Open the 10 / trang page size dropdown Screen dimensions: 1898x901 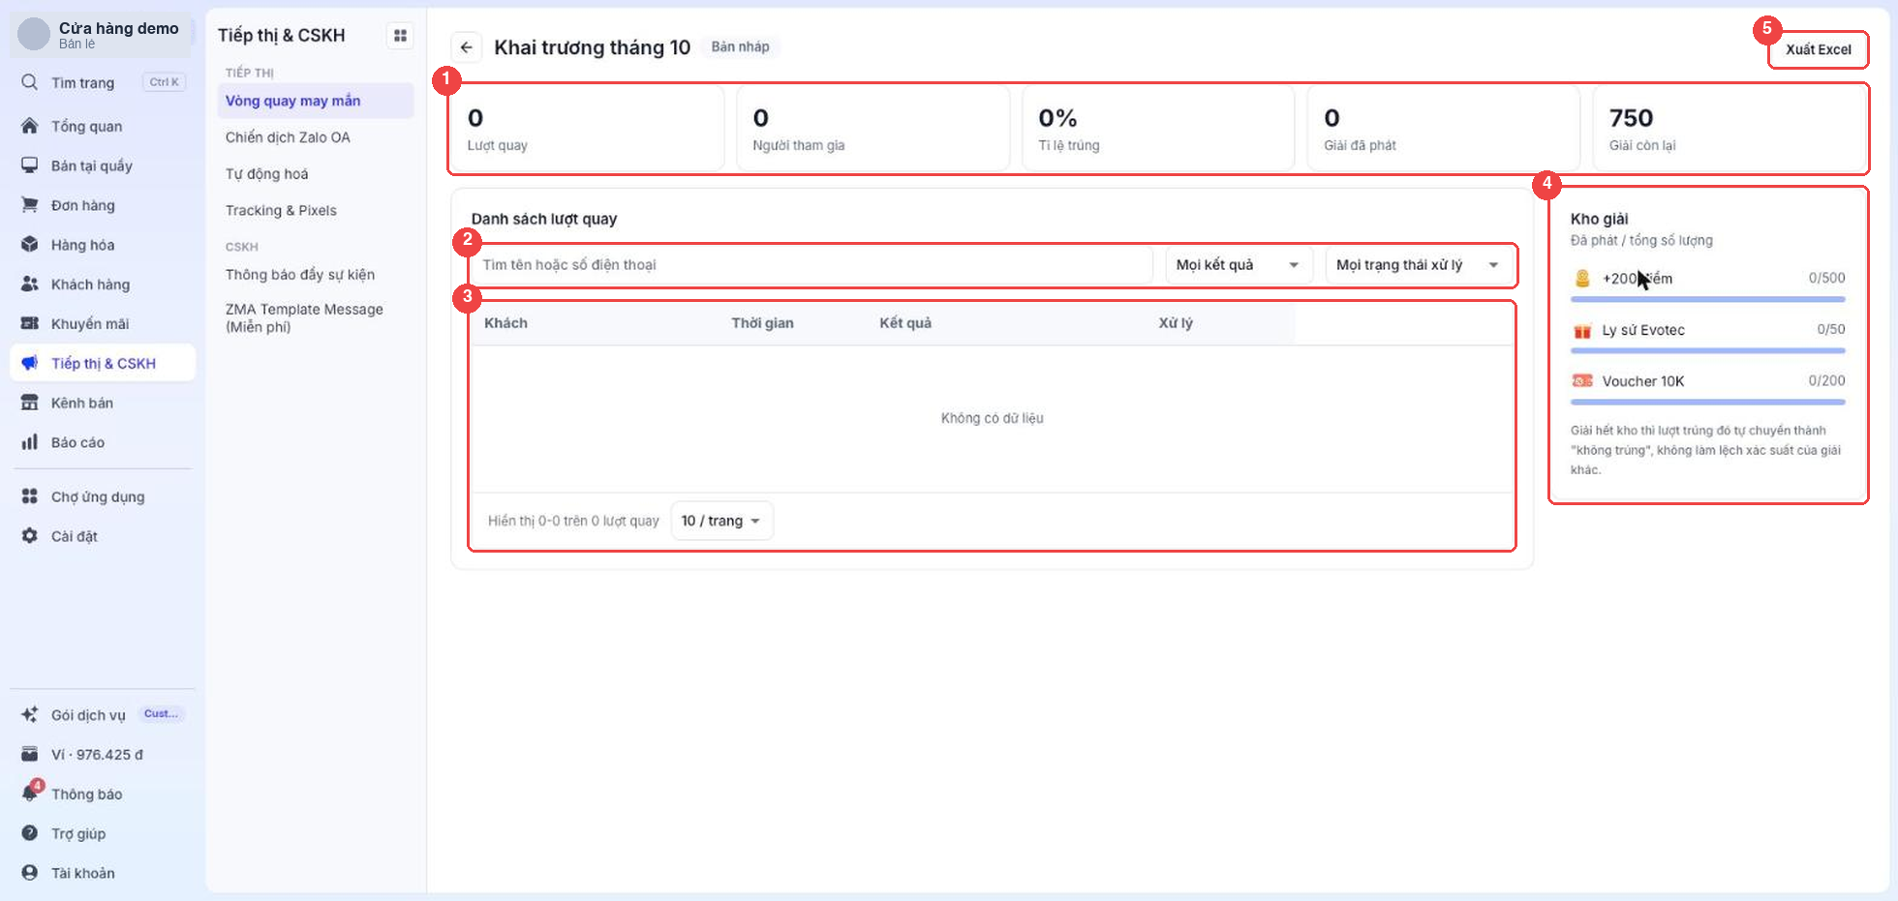coord(721,521)
